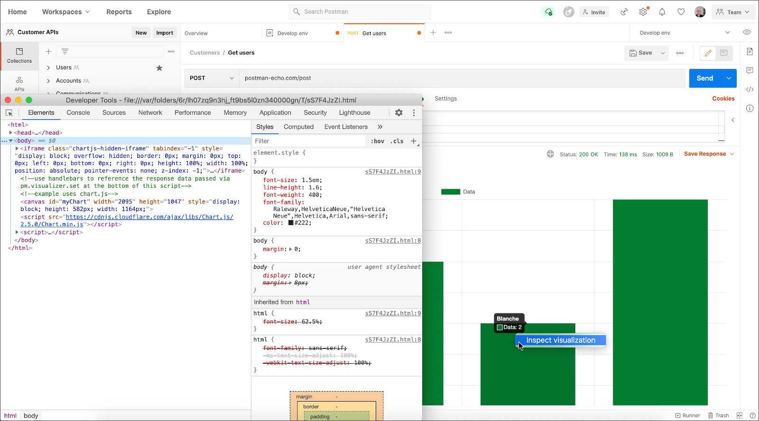Click the pencil edit mode icon

(x=708, y=53)
